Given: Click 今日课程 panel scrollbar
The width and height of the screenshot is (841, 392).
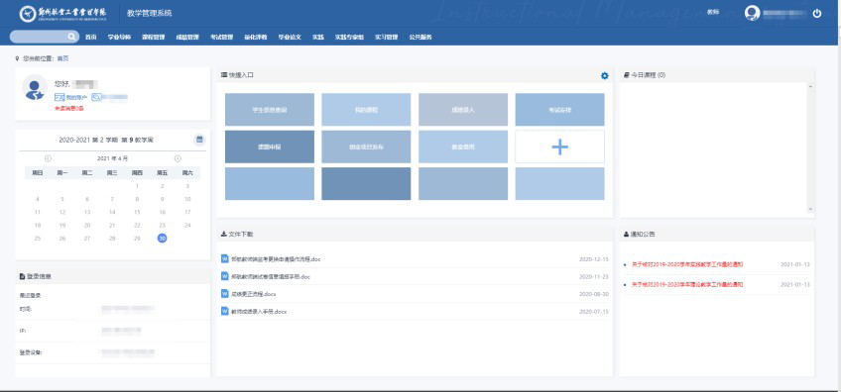Looking at the screenshot, I should pyautogui.click(x=810, y=147).
